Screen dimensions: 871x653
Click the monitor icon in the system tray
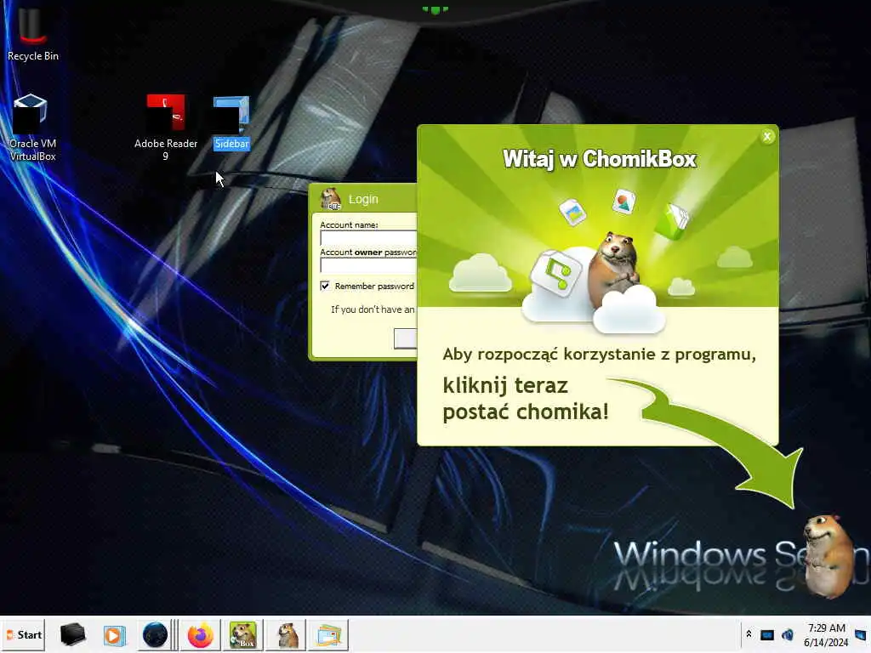pyautogui.click(x=767, y=634)
